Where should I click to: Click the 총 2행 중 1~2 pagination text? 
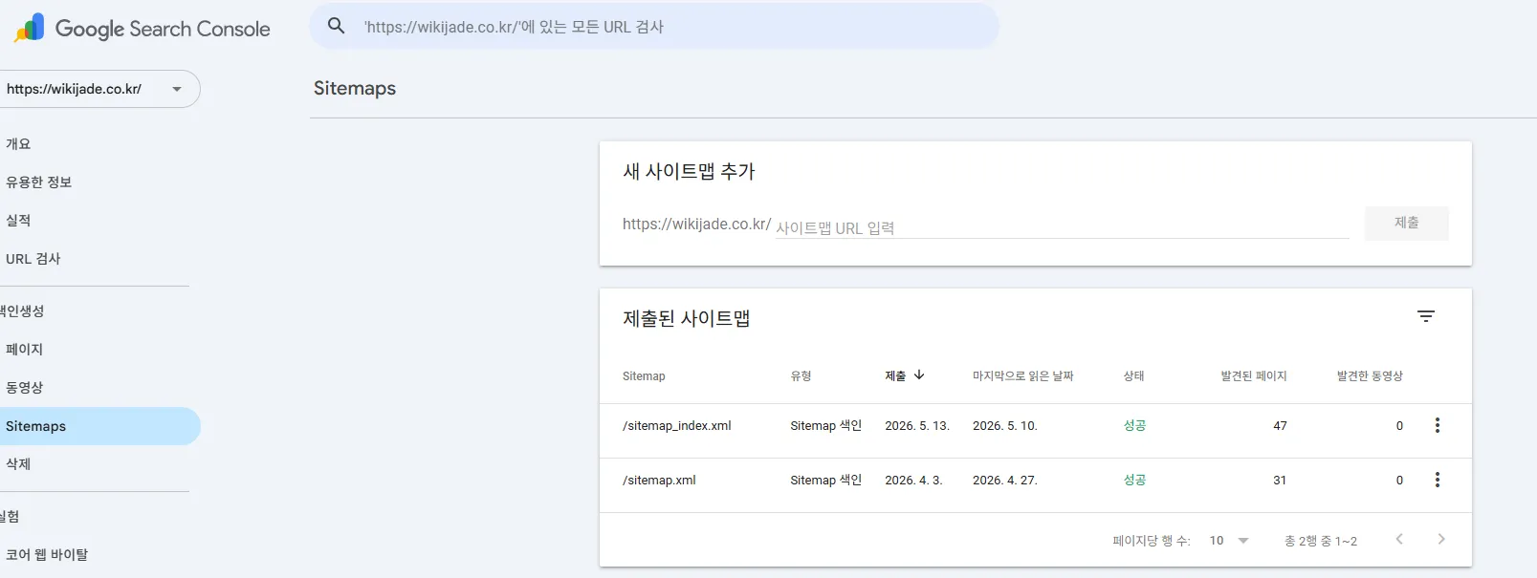pyautogui.click(x=1320, y=541)
